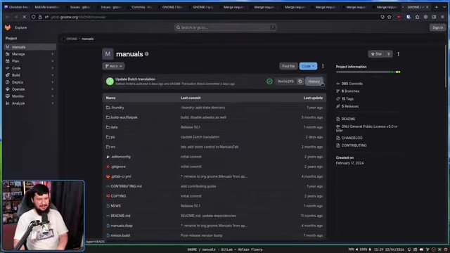Click the Find file button

[288, 66]
